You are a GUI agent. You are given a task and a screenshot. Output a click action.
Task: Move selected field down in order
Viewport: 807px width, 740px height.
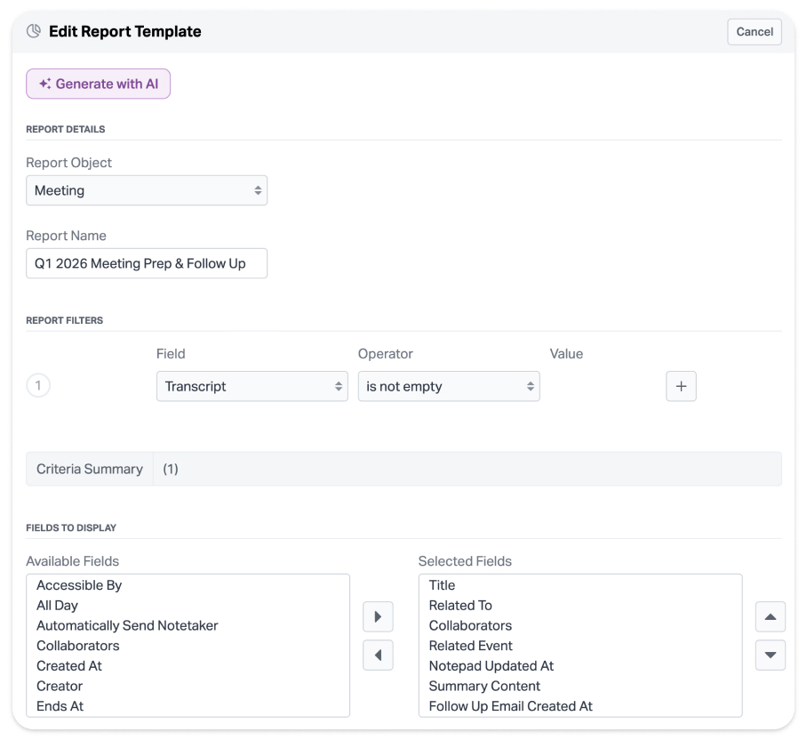coord(770,656)
